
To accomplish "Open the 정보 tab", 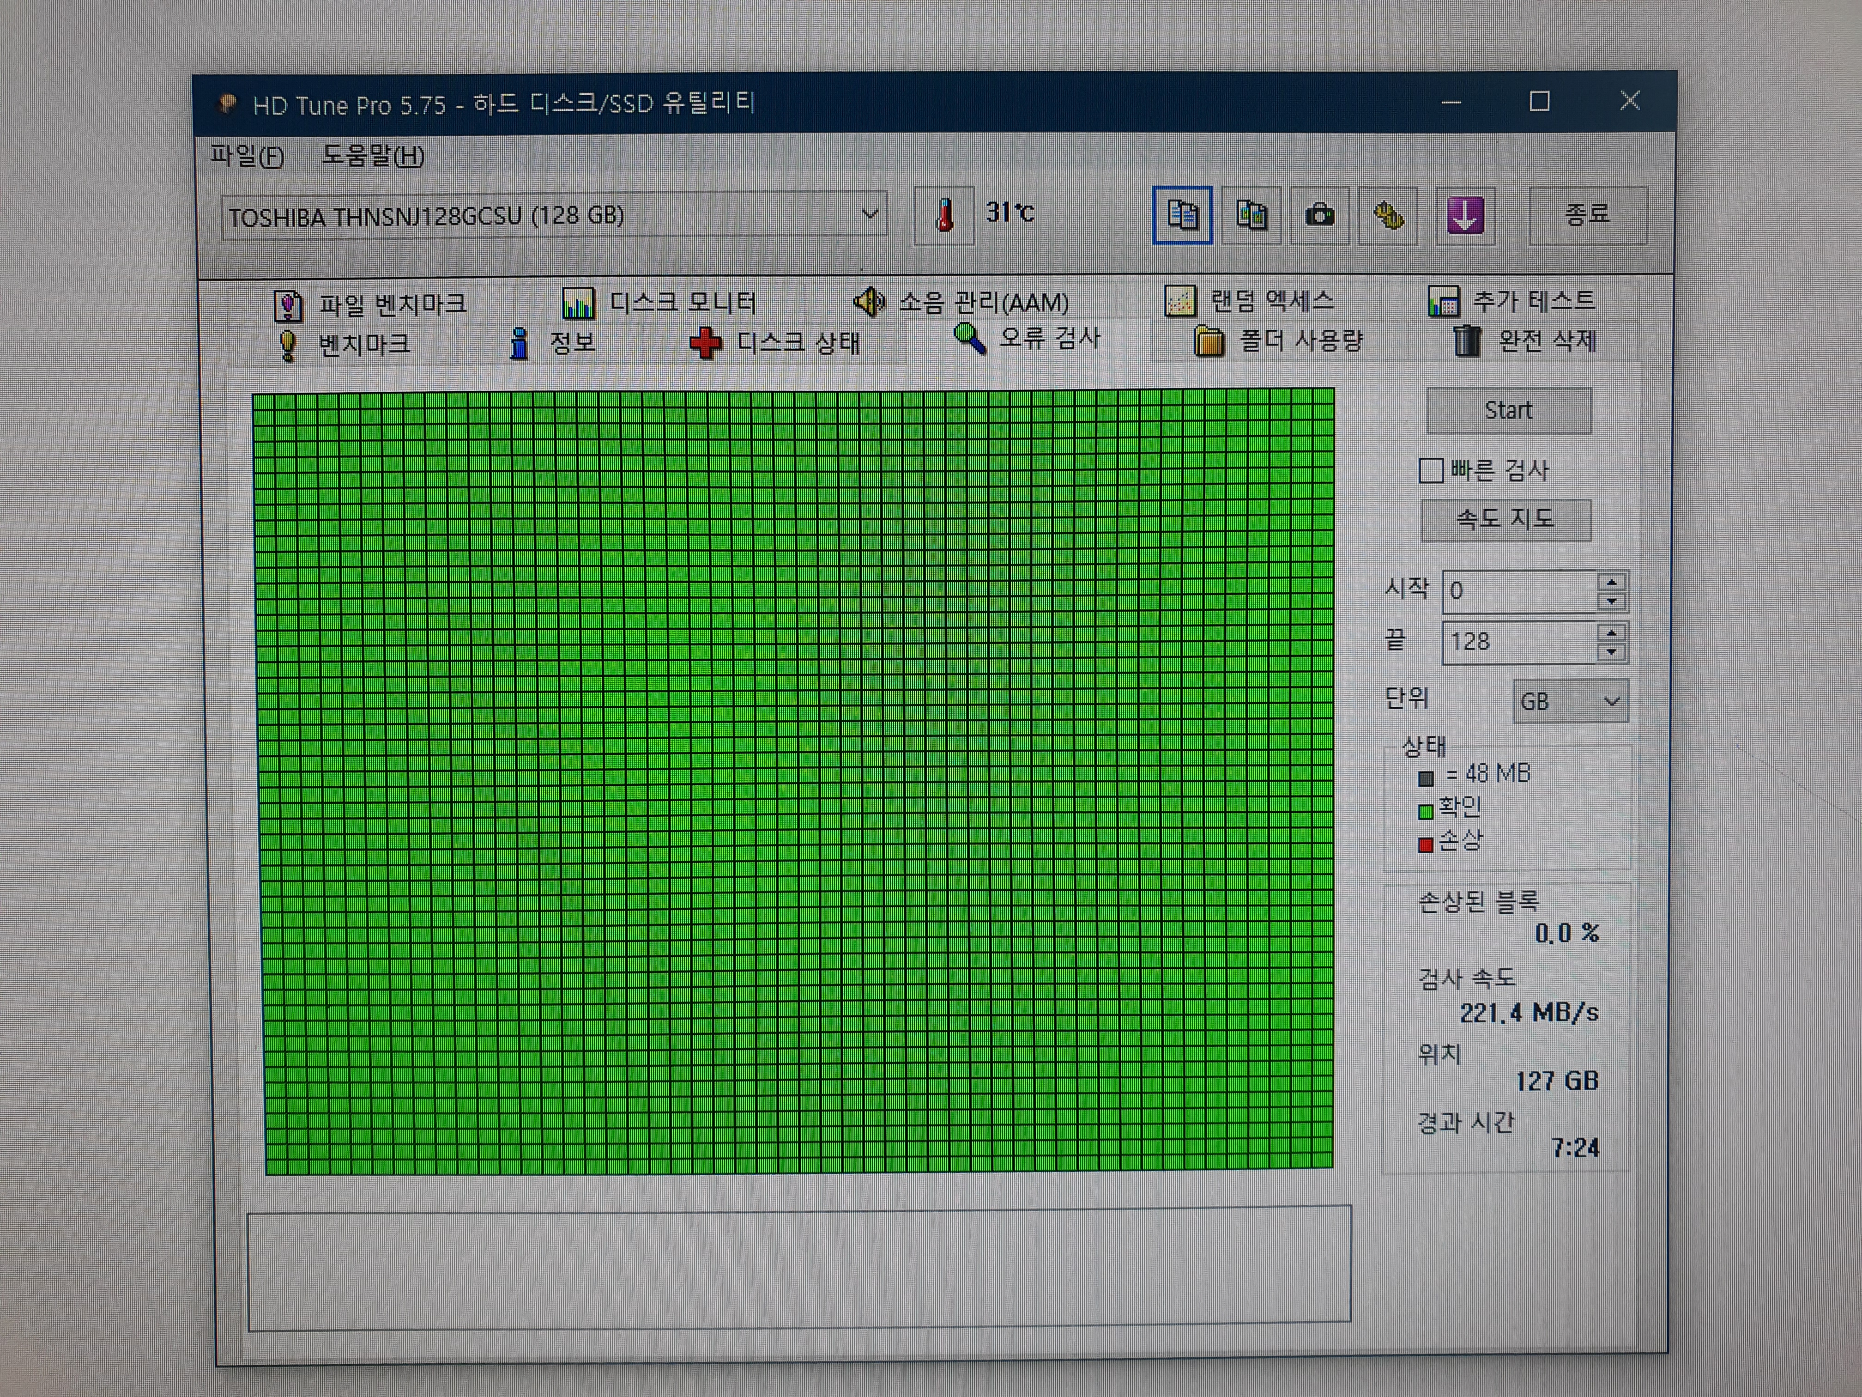I will (x=553, y=343).
